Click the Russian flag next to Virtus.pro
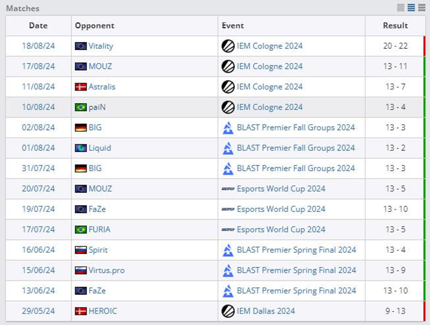430x325 pixels. tap(81, 271)
